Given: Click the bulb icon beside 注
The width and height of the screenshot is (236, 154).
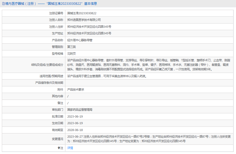Looking at the screenshot, I should 59,148.
